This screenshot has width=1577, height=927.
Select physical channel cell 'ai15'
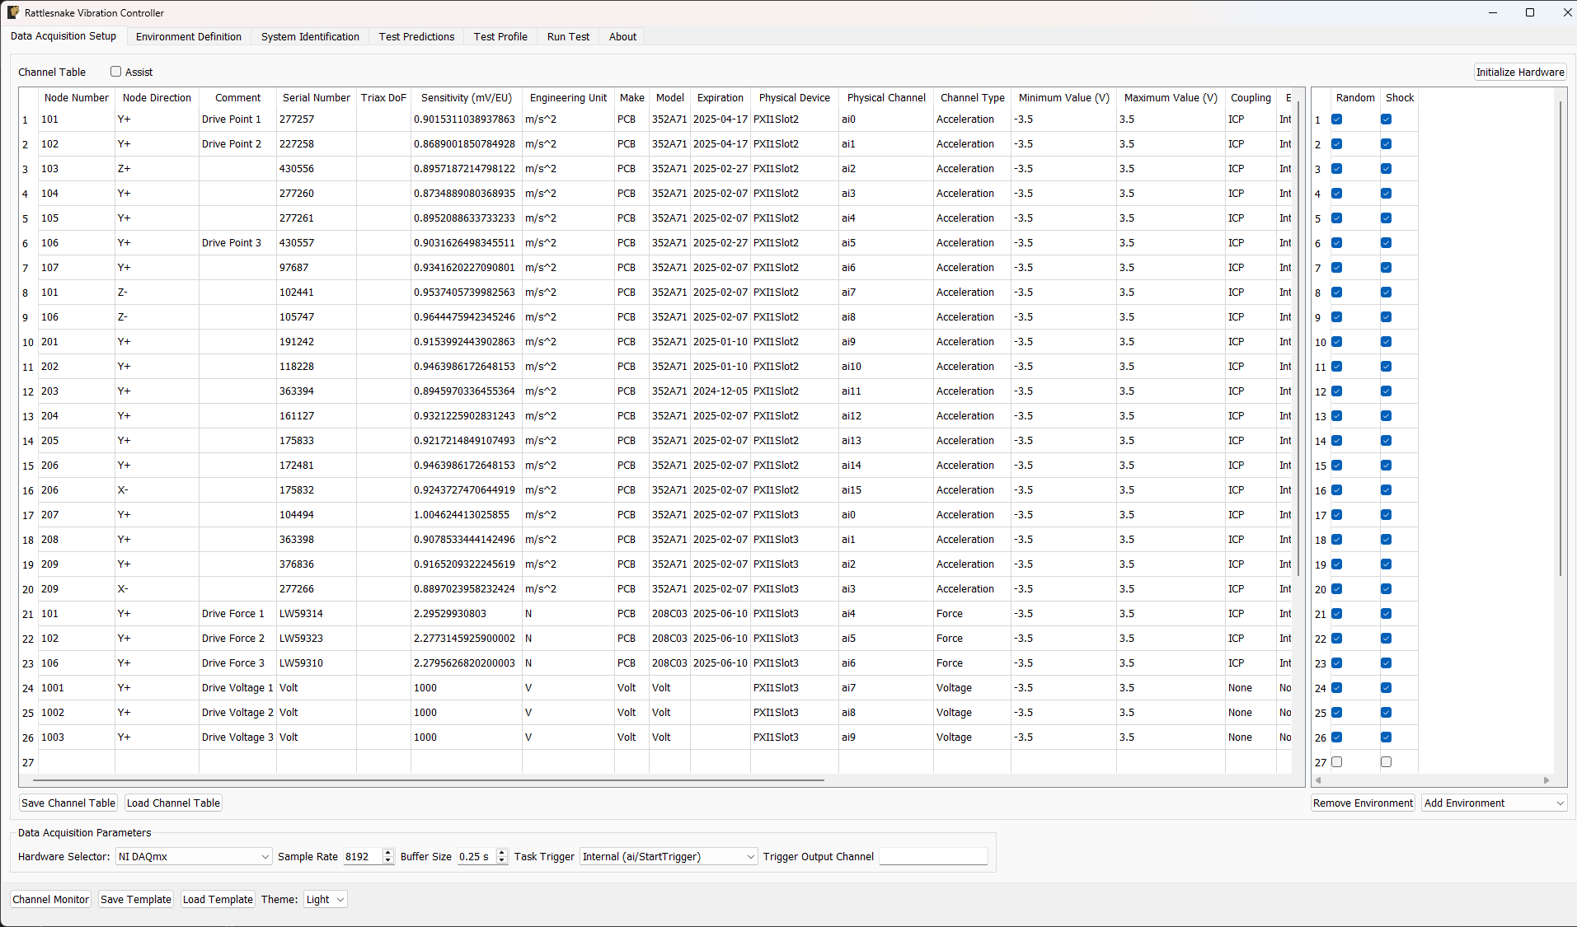pos(886,490)
